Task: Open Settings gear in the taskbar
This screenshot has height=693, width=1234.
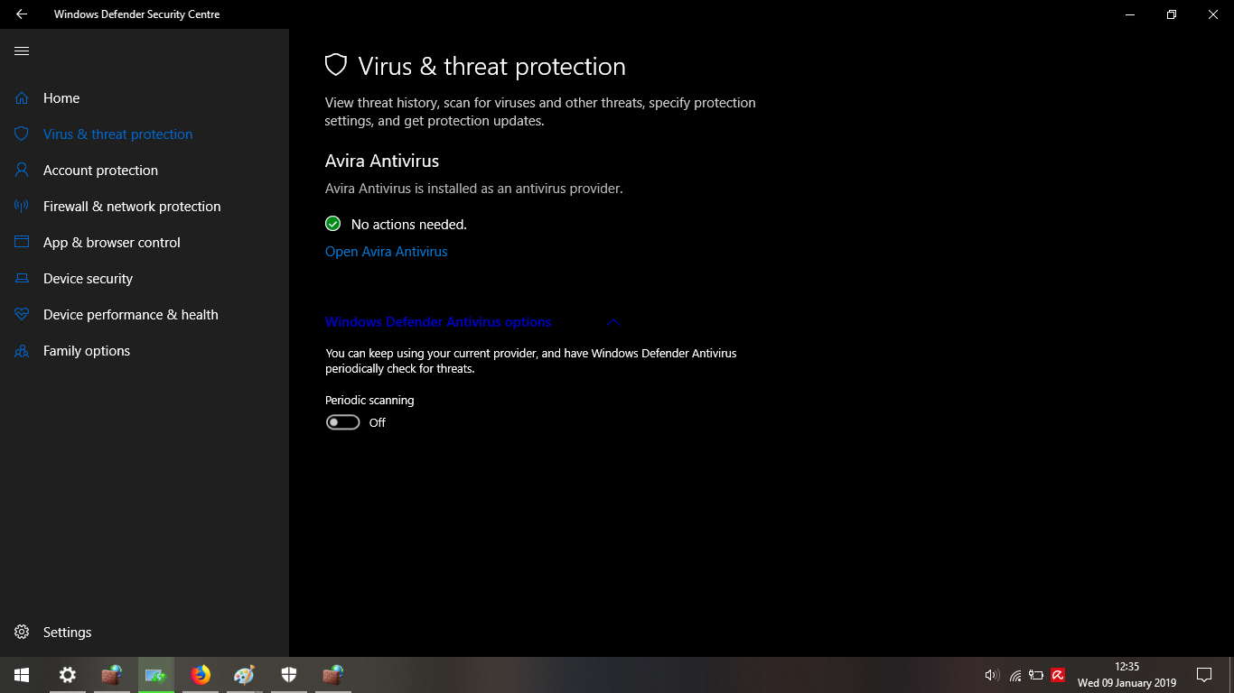Action: [x=67, y=675]
